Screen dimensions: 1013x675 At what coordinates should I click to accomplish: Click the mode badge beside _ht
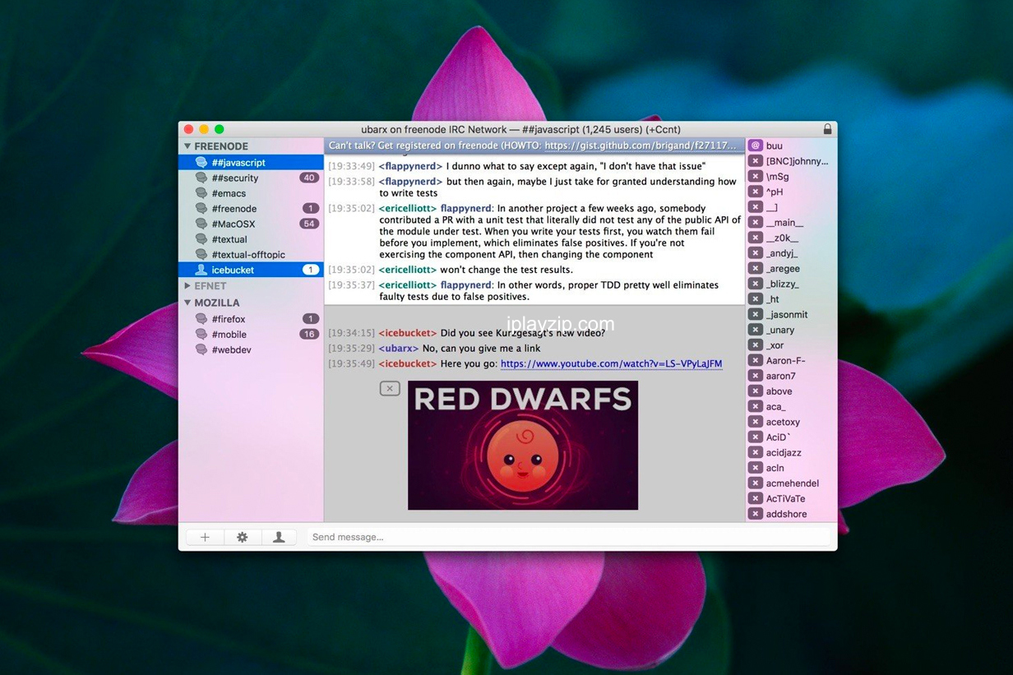[755, 299]
